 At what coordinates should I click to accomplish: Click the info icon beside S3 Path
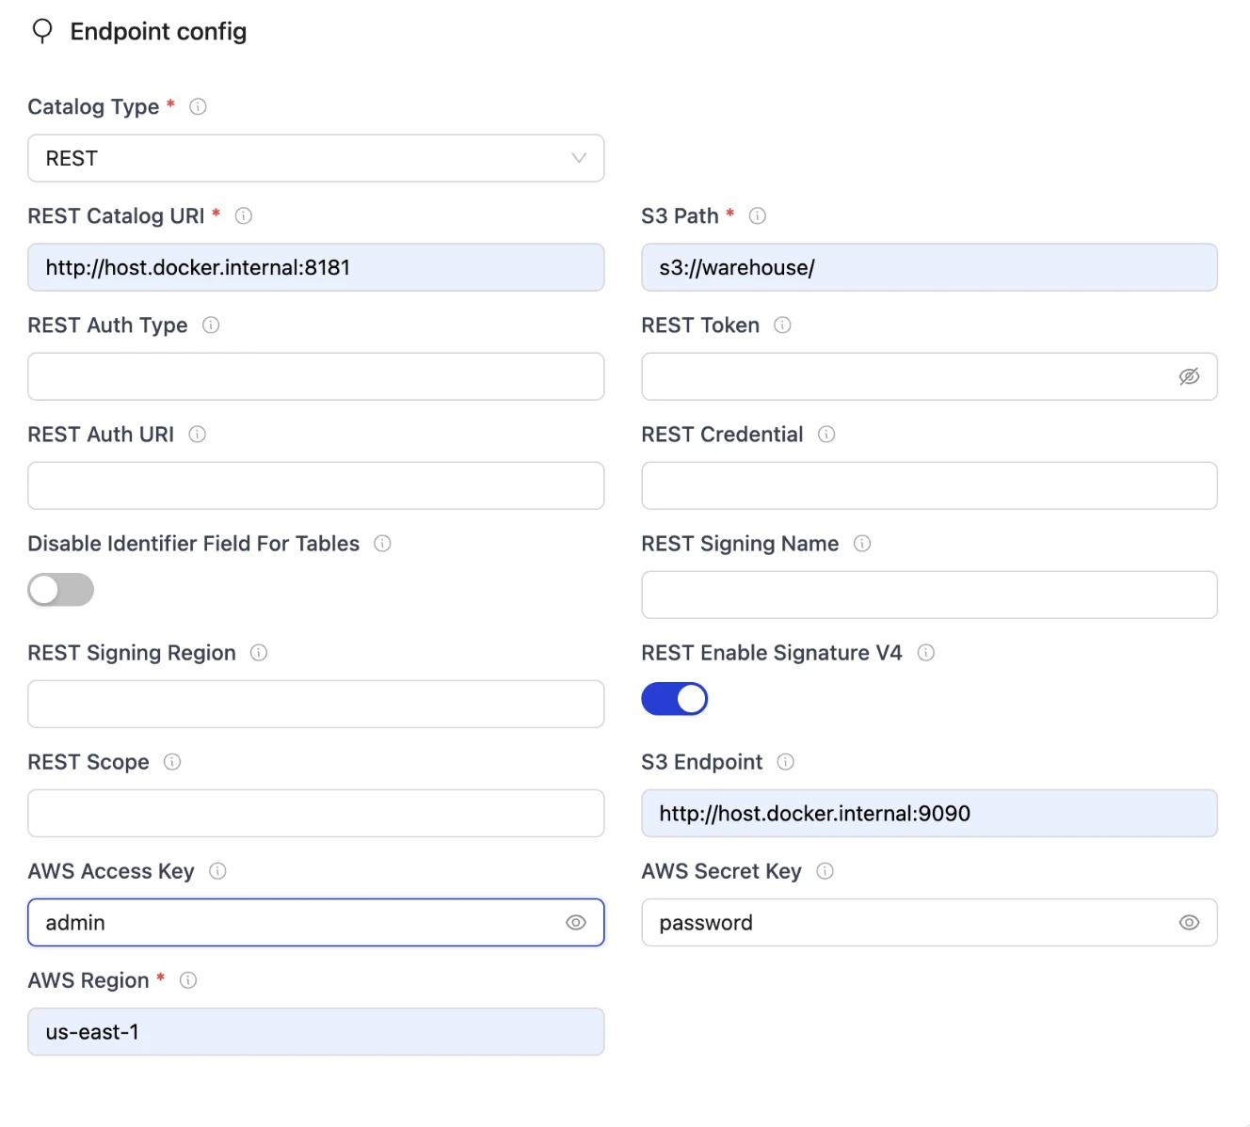click(x=758, y=216)
